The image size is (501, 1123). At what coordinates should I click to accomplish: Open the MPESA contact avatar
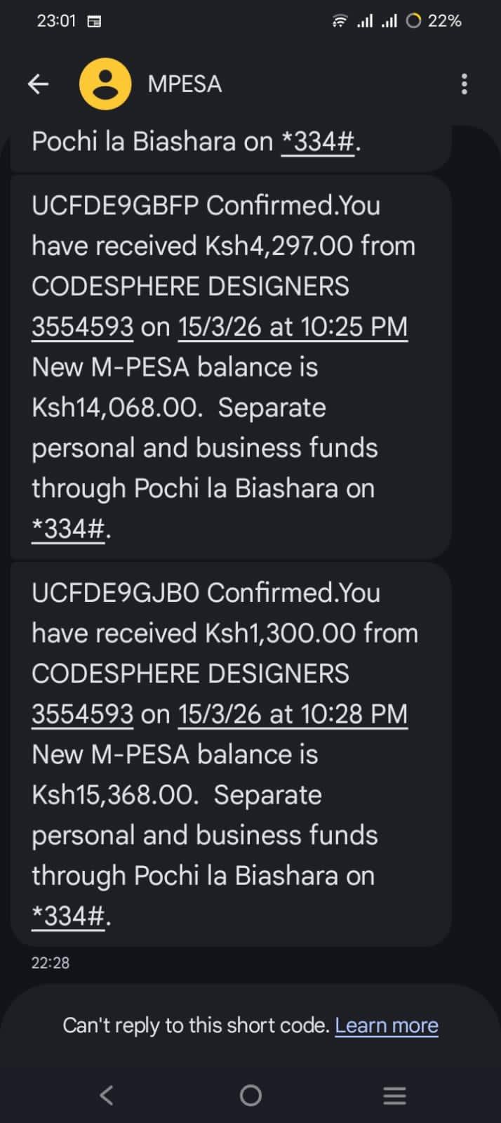[105, 84]
